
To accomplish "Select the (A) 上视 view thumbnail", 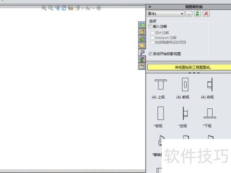I will (161, 84).
